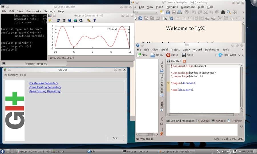Click Save icon in LyX toolbar
257x154 pixels.
coord(174,12)
